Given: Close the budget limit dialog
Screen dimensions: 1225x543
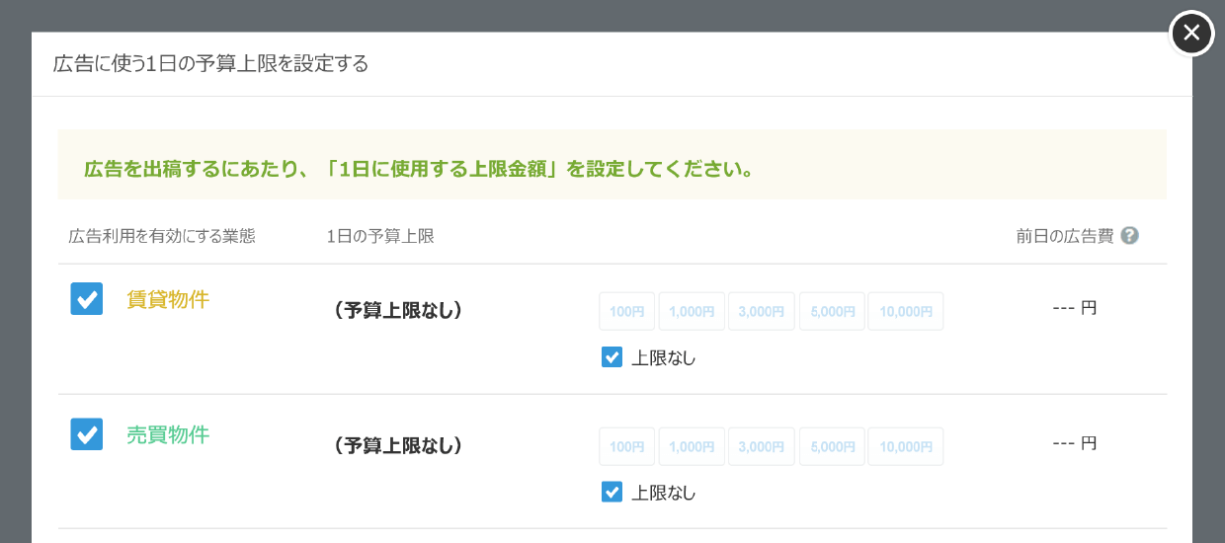Looking at the screenshot, I should click(1191, 34).
